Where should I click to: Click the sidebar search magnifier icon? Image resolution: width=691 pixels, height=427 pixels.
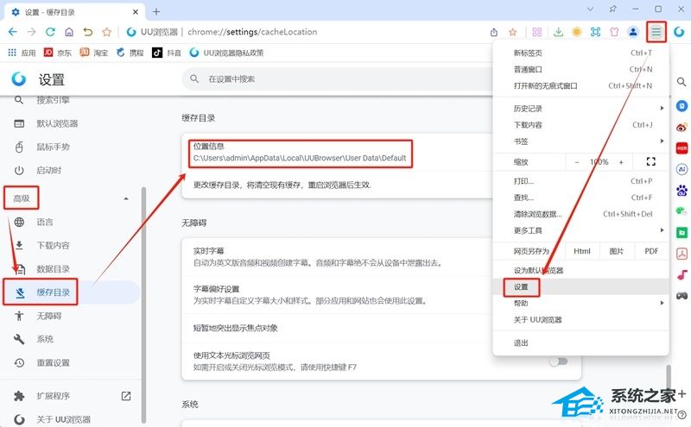[x=681, y=82]
